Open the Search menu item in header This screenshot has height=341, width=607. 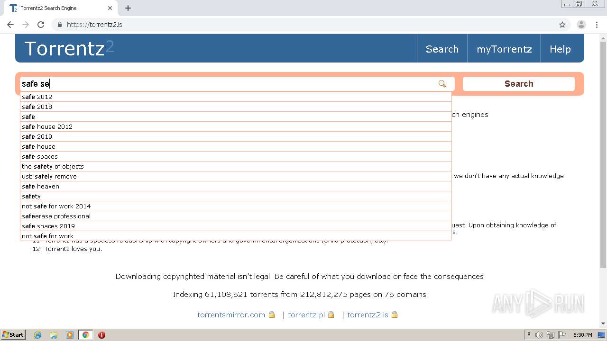tap(442, 49)
